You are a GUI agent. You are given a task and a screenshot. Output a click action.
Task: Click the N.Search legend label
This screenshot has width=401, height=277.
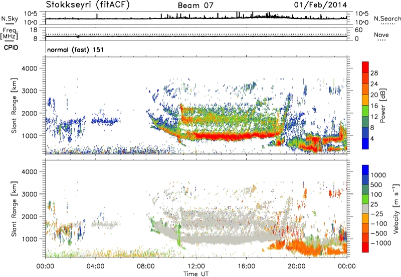(387, 18)
